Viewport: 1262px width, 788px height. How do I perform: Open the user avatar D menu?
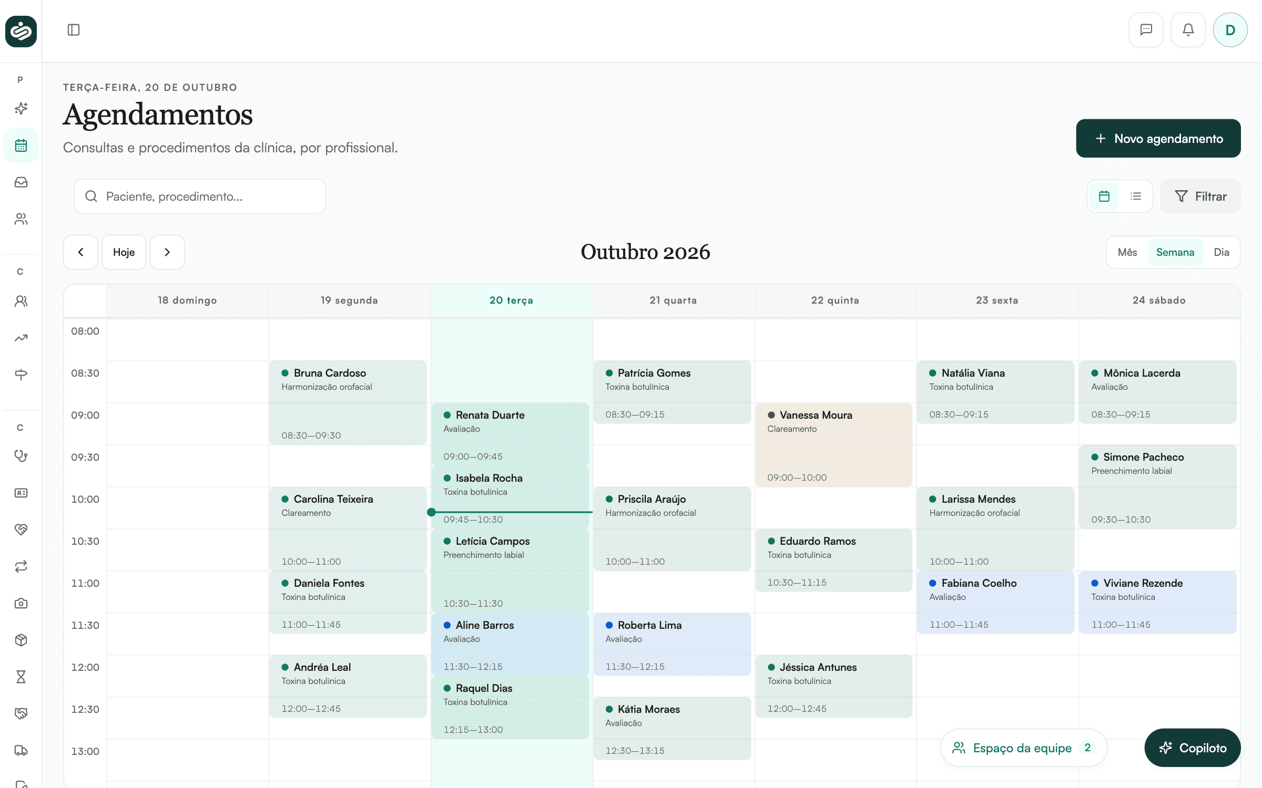[x=1230, y=30]
